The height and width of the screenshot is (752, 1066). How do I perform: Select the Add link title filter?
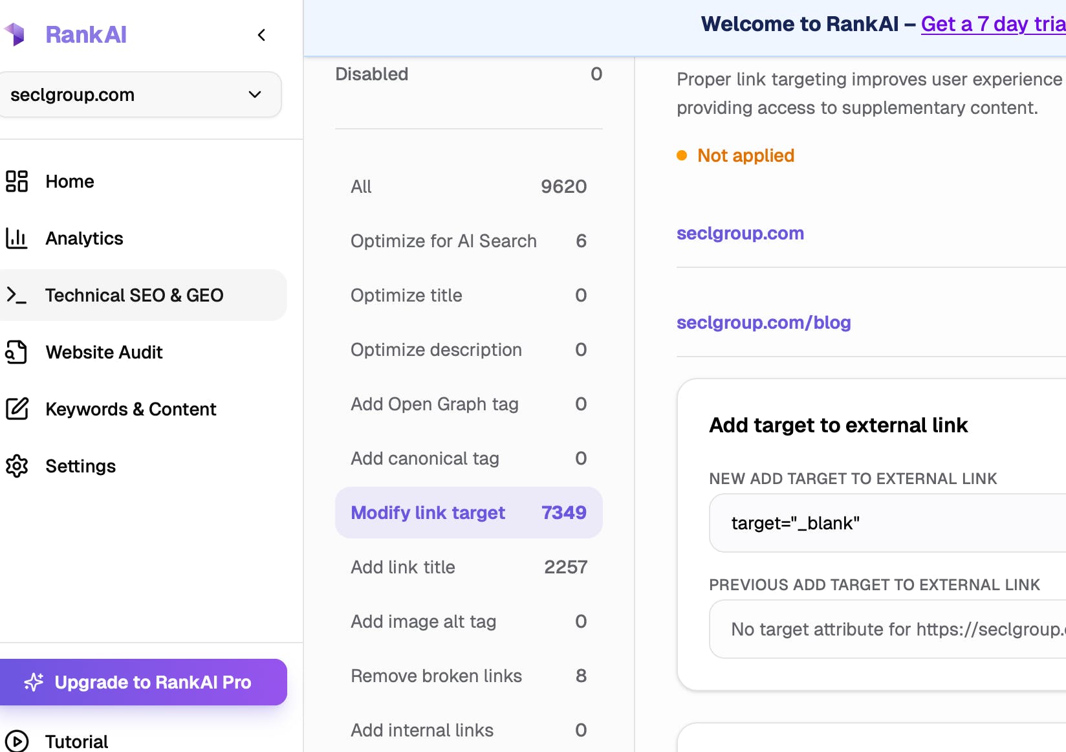tap(468, 567)
